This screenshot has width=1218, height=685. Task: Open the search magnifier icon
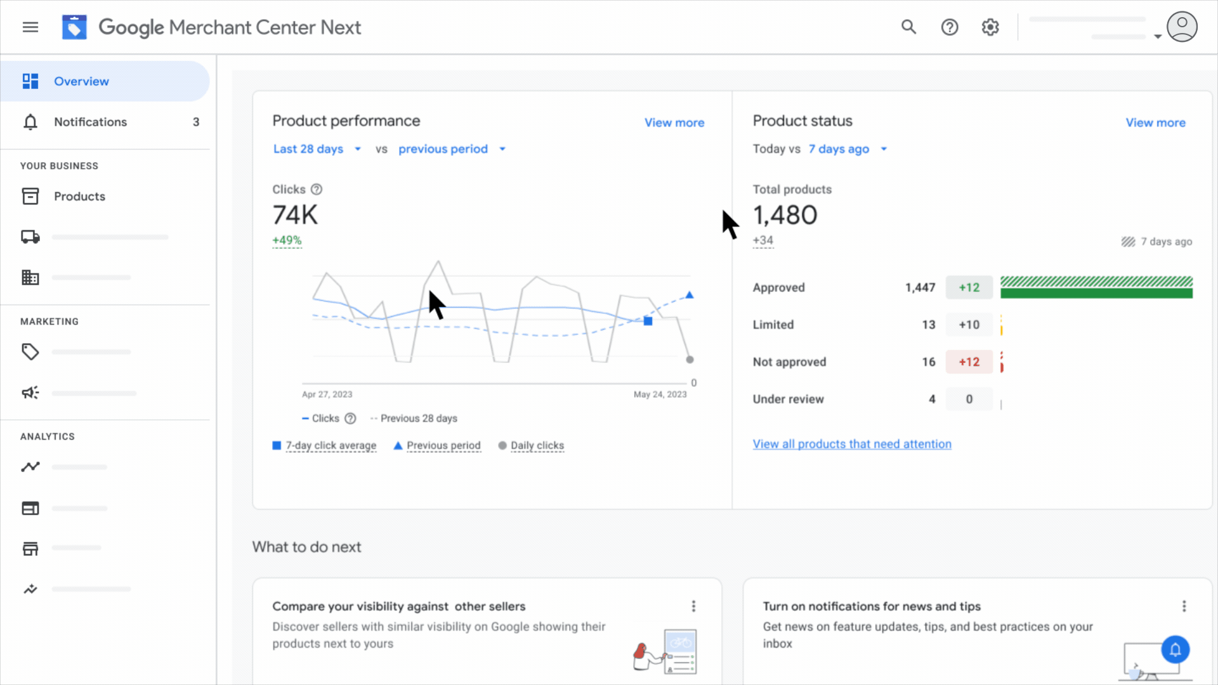tap(908, 27)
